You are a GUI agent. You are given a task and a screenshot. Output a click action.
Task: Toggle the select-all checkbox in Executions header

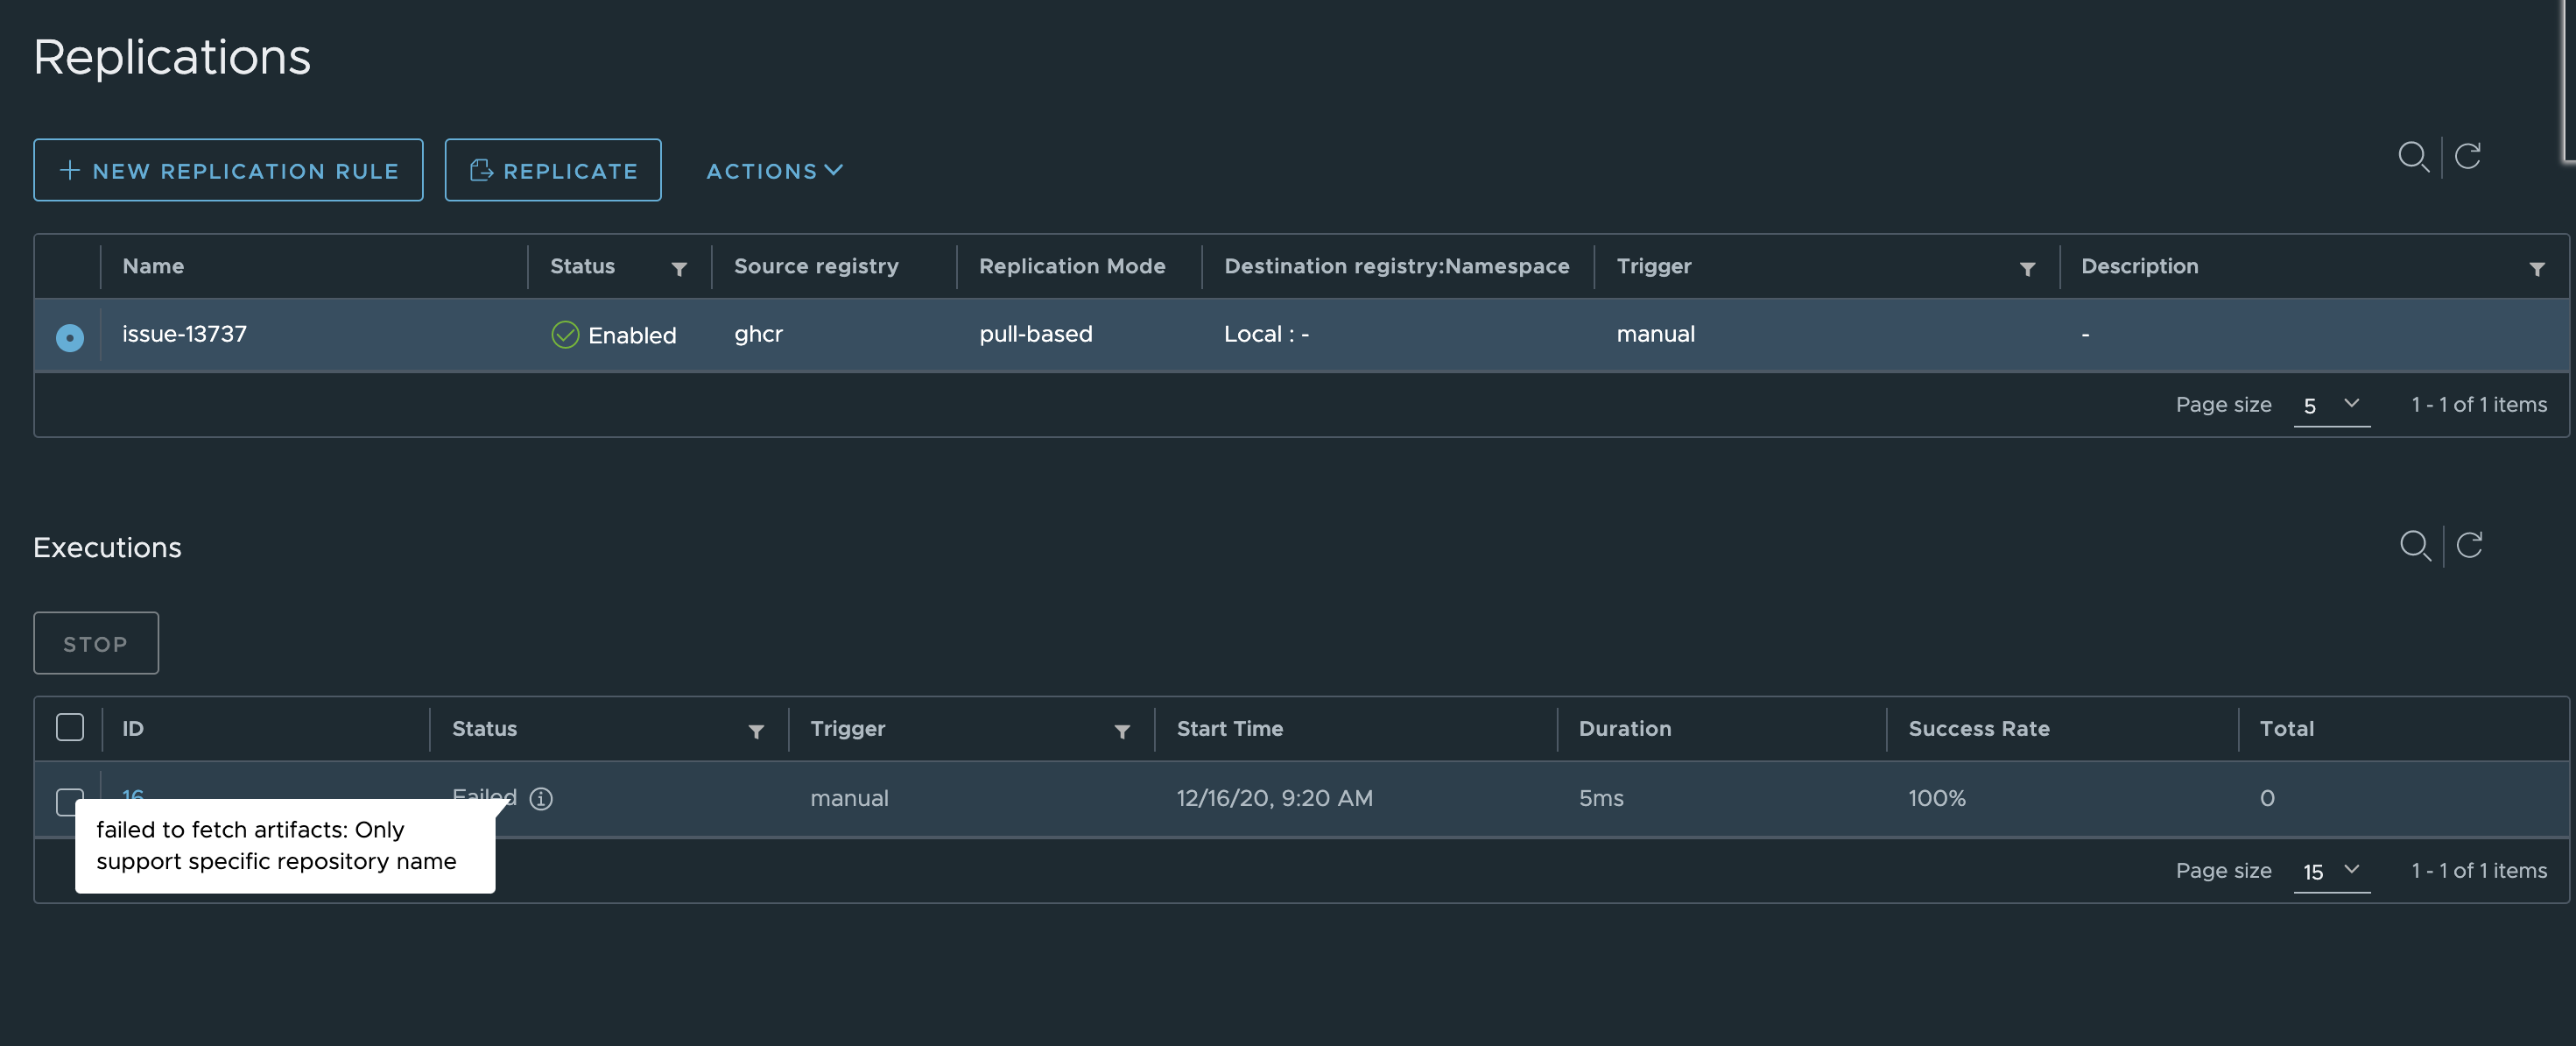coord(70,728)
